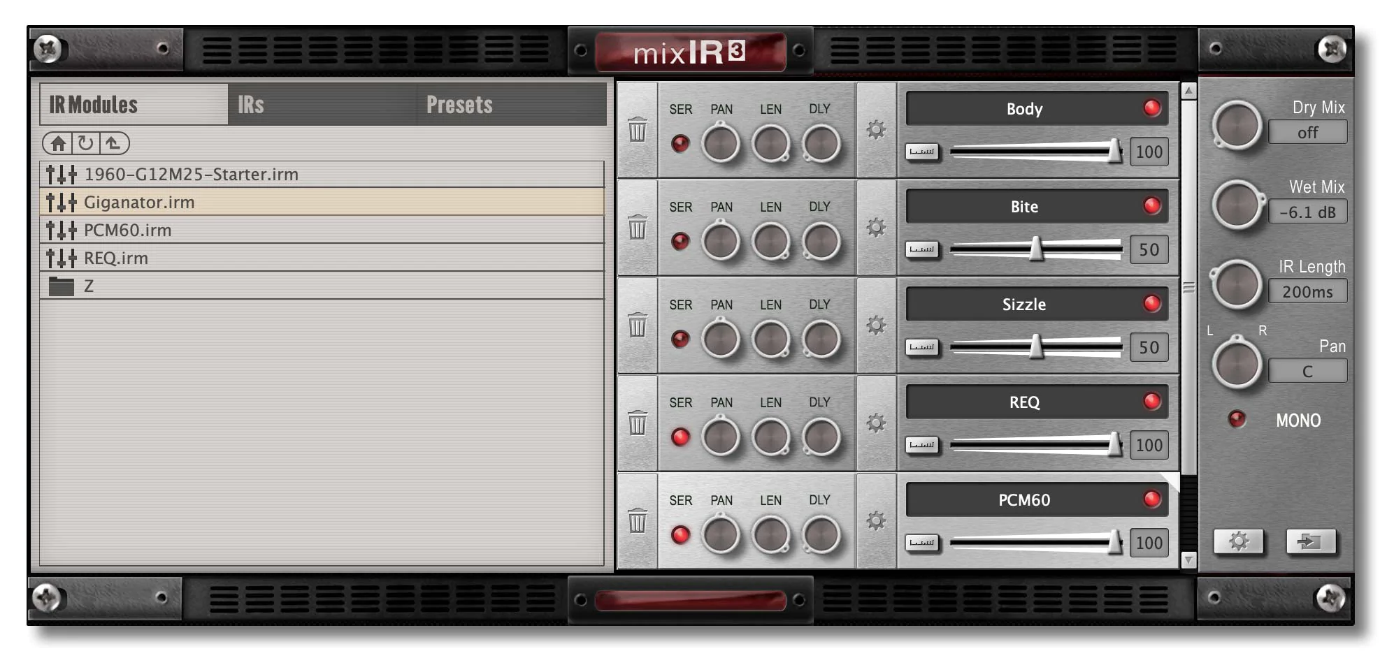
Task: Select REQ.irm in the list
Action: pyautogui.click(x=322, y=258)
